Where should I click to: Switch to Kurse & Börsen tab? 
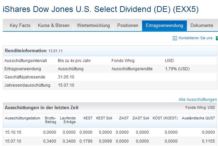pos(54,26)
